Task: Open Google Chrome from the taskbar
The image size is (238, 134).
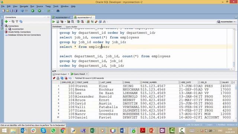Action: click(x=63, y=131)
